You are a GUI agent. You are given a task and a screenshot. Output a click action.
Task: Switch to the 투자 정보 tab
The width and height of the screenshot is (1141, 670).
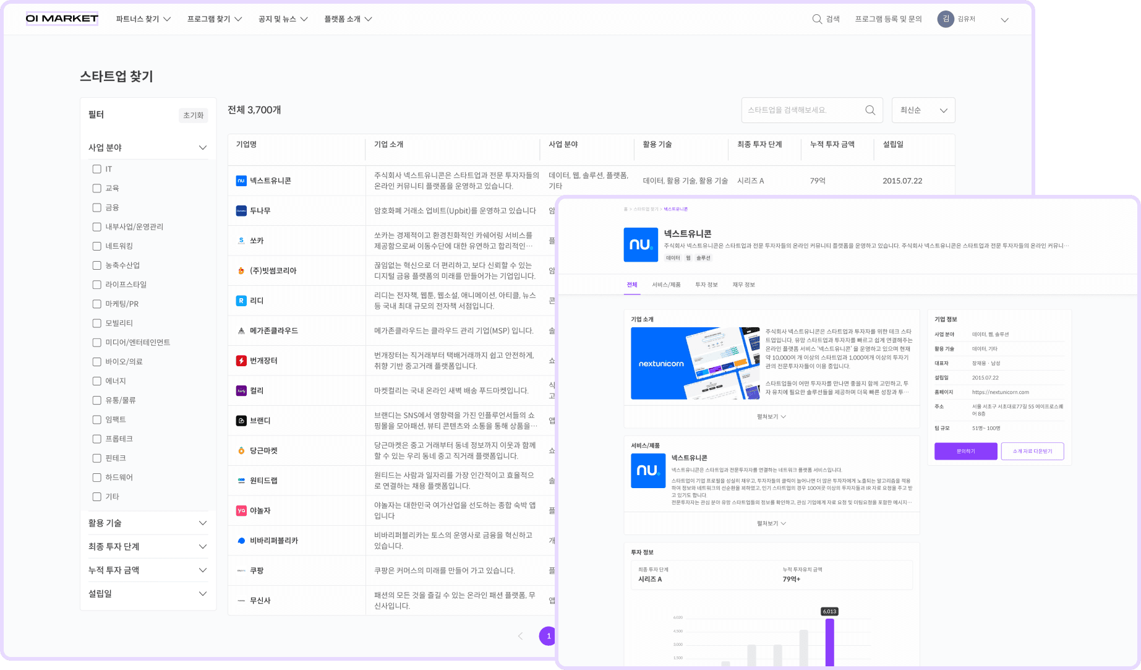[706, 285]
